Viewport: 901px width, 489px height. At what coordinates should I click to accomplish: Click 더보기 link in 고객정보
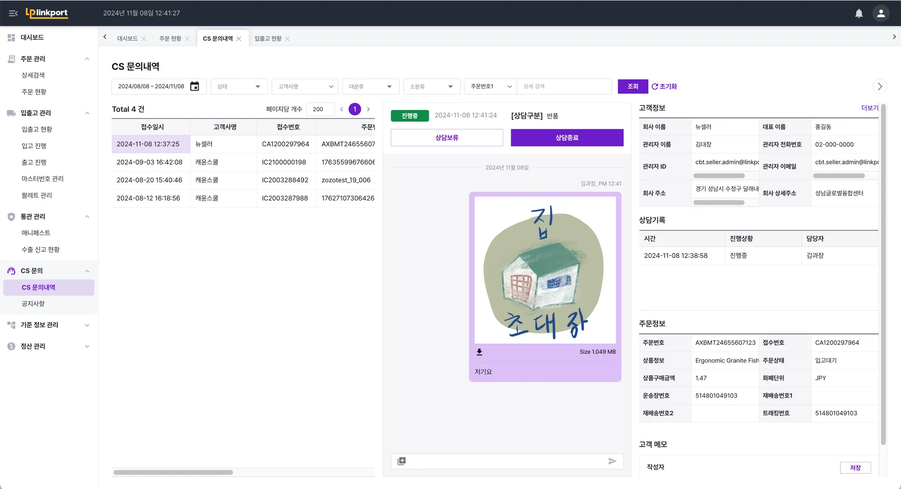[869, 108]
